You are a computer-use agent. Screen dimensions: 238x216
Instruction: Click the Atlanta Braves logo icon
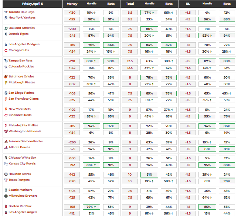click(x=6, y=147)
